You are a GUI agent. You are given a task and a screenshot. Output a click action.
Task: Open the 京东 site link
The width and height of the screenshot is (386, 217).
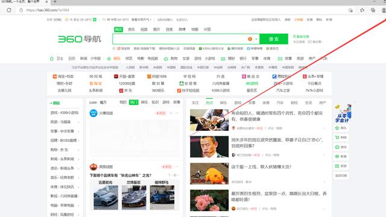tap(126, 90)
